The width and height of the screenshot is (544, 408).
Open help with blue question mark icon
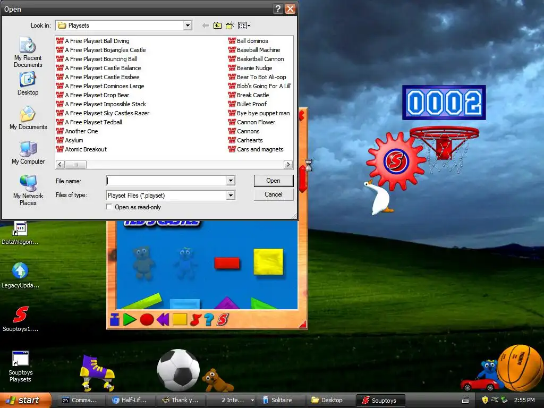(x=209, y=319)
